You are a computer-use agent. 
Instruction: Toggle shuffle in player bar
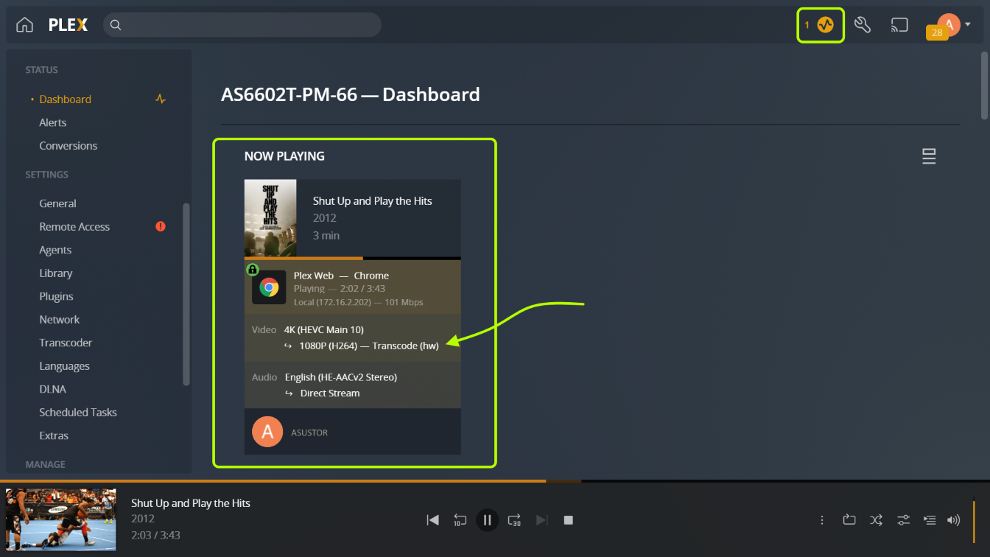point(876,520)
